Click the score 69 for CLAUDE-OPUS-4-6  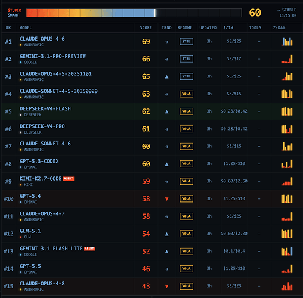146,42
